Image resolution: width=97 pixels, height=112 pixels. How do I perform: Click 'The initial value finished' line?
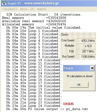44,28
